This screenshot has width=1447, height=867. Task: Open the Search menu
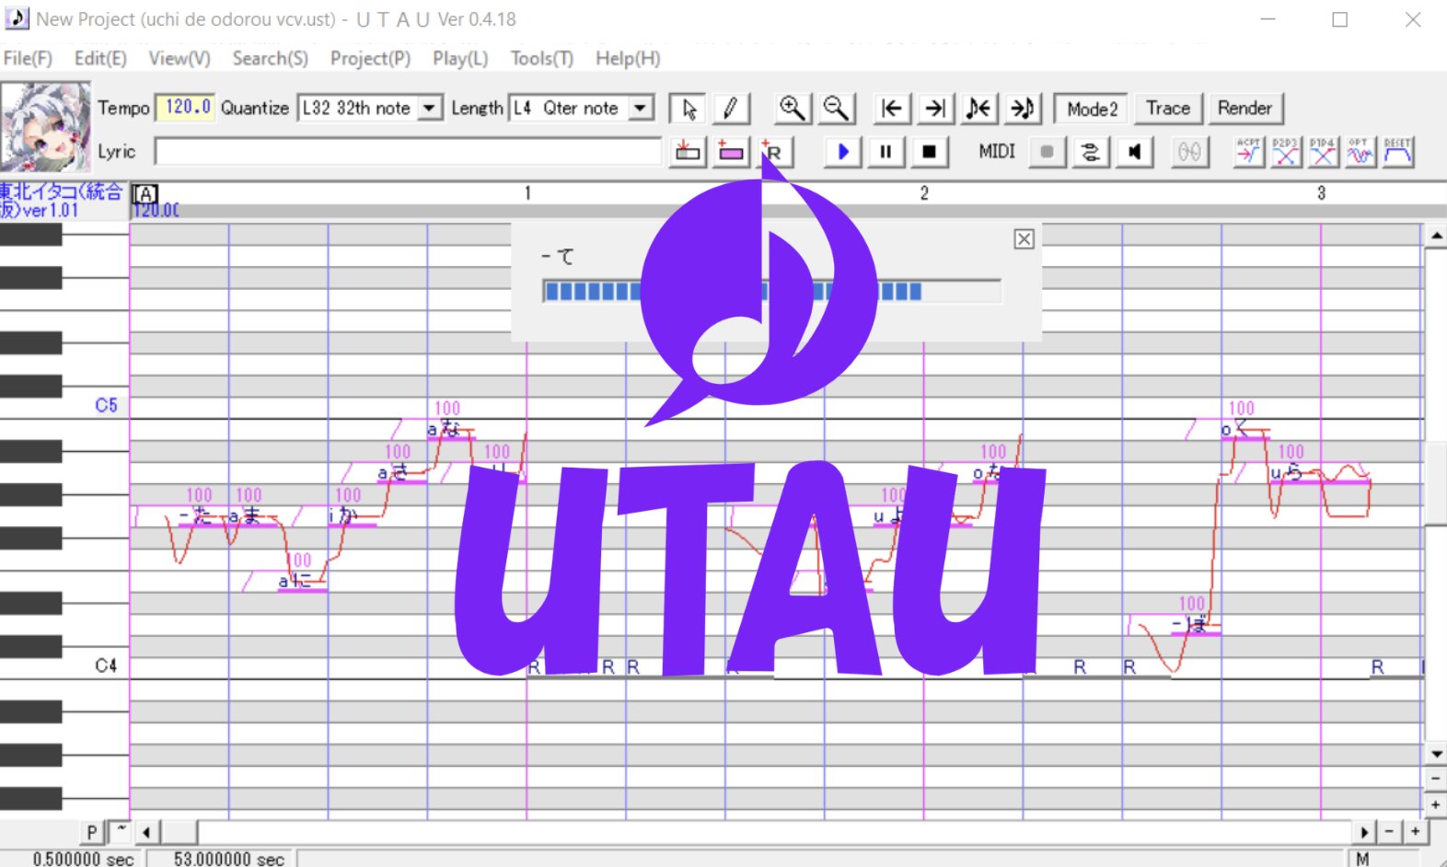270,58
